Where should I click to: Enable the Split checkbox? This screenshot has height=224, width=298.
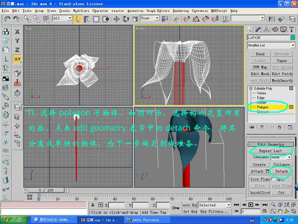point(273,179)
